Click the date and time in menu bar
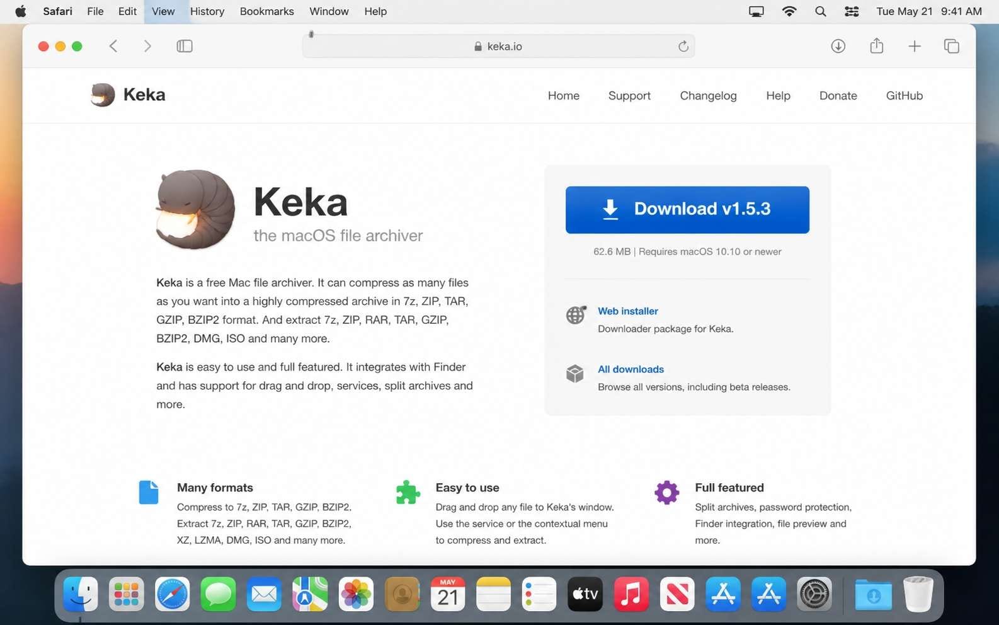 (929, 11)
